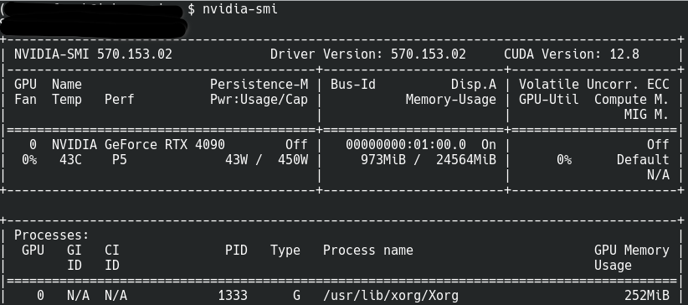This screenshot has height=305, width=688.
Task: Click the Process name column header
Action: (367, 250)
